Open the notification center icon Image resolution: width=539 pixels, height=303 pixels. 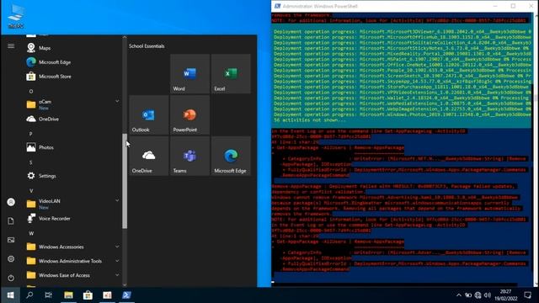click(528, 295)
